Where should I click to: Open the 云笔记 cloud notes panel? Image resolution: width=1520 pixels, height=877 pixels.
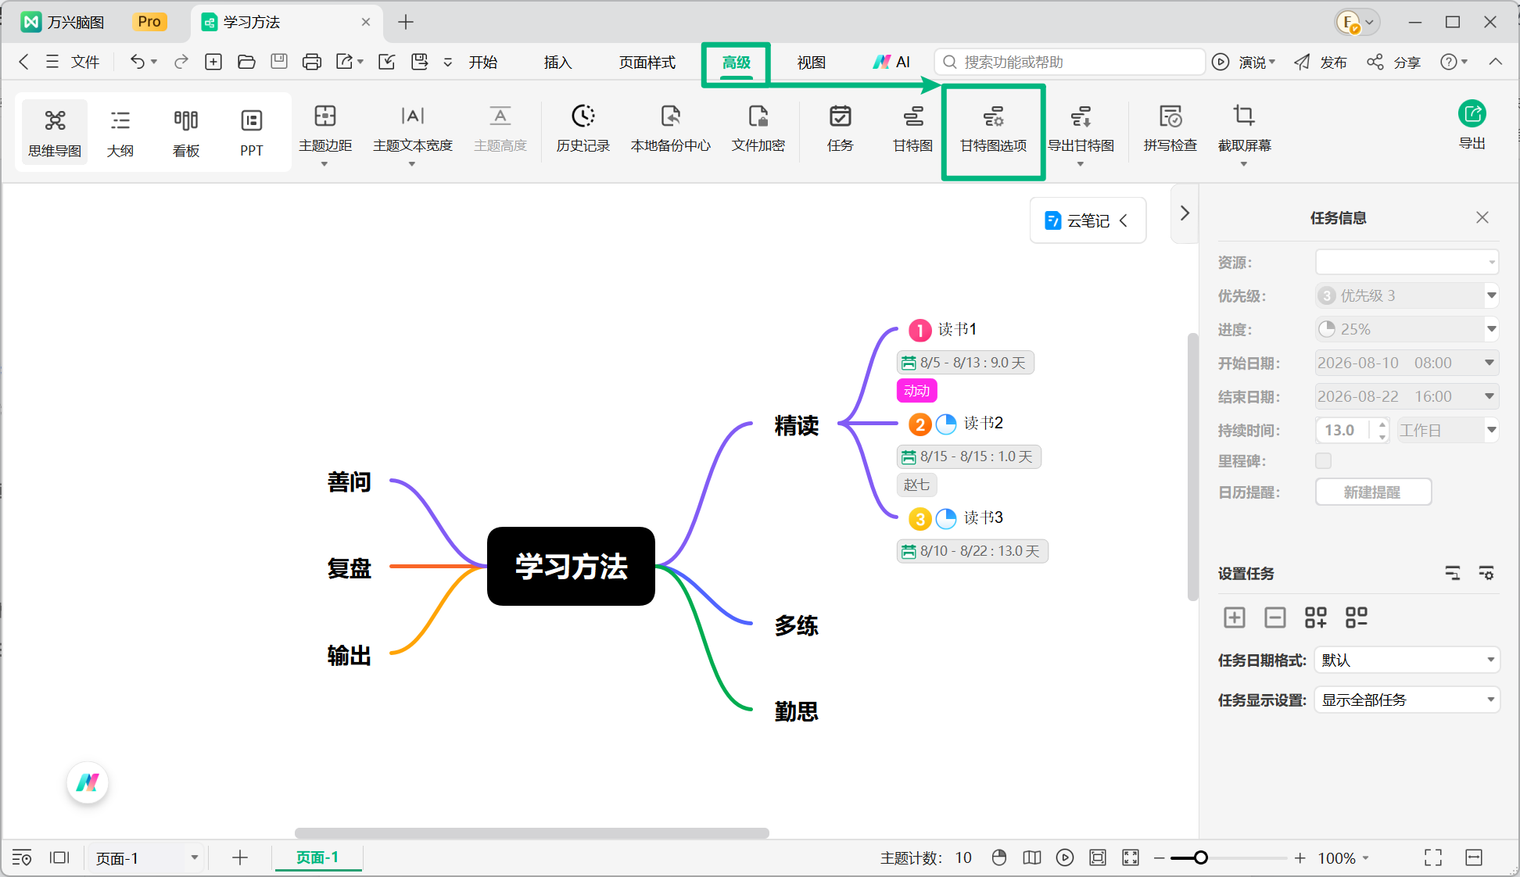[x=1088, y=220]
